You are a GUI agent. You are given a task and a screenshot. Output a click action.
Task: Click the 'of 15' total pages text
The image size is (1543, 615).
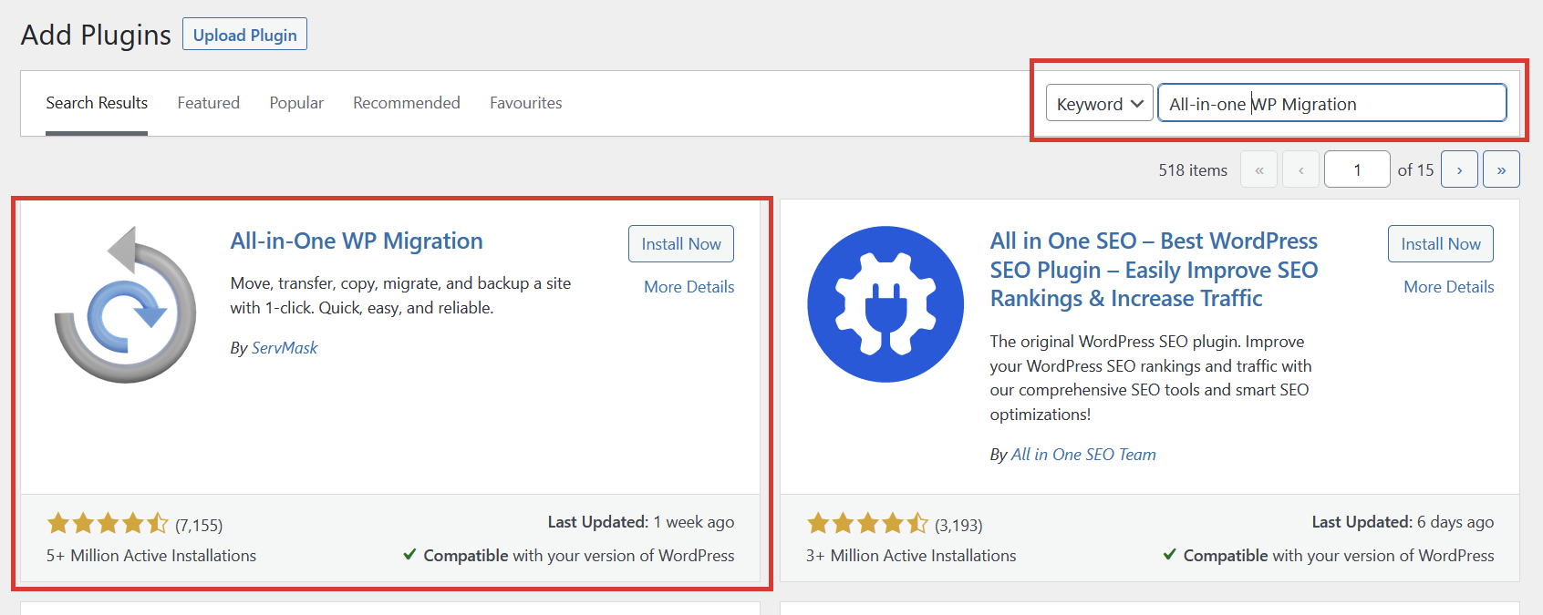[x=1415, y=170]
